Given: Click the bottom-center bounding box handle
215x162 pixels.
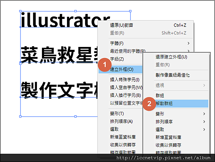Looking at the screenshot, I should pyautogui.click(x=75, y=116).
